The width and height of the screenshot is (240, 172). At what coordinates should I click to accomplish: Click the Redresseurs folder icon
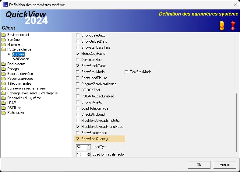point(3,64)
